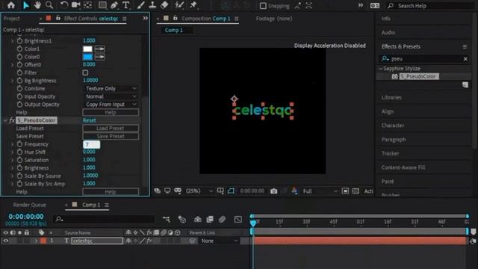Toggle Saturation stopwatch keyframing
The image size is (478, 269).
[x=20, y=160]
